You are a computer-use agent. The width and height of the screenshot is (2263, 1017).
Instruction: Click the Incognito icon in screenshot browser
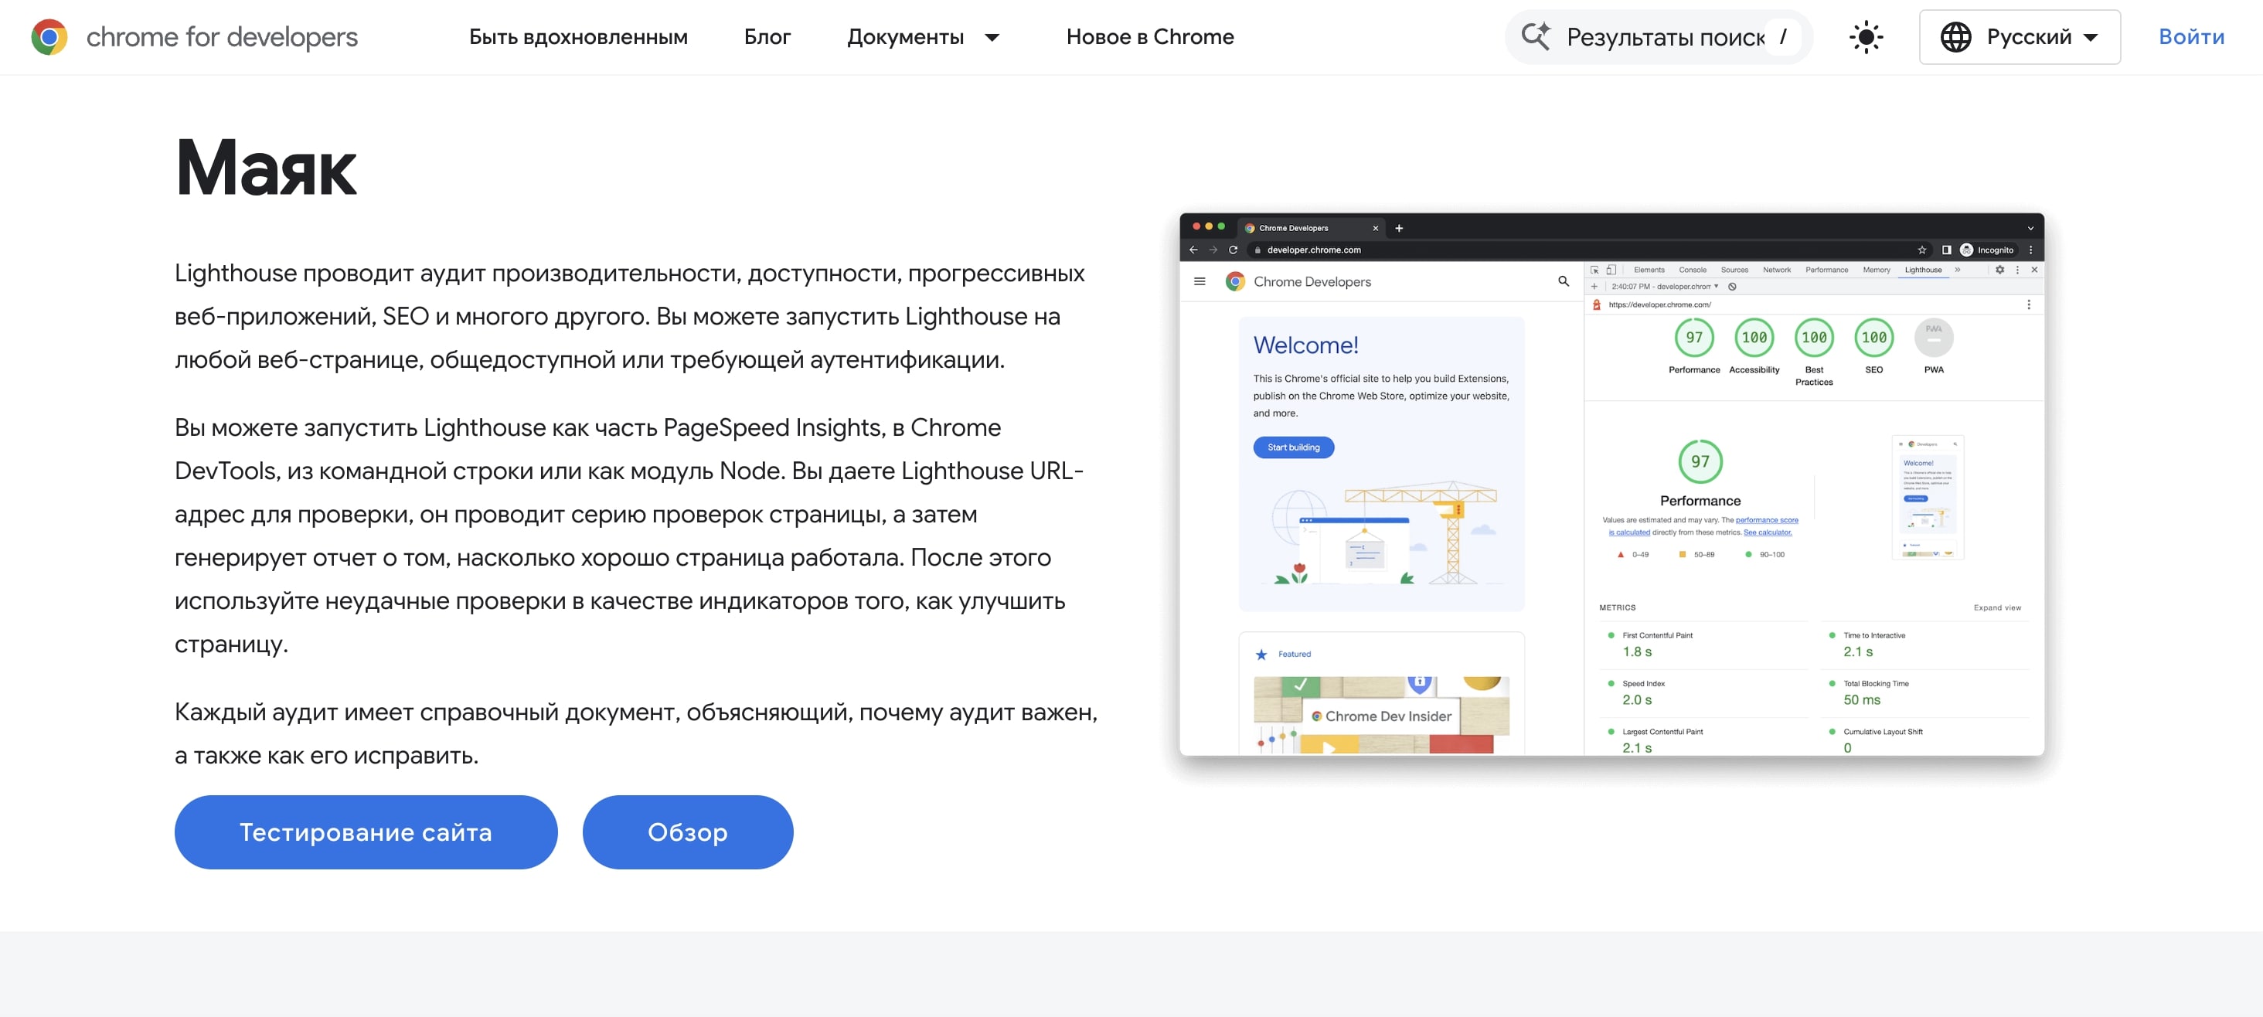pyautogui.click(x=1966, y=250)
